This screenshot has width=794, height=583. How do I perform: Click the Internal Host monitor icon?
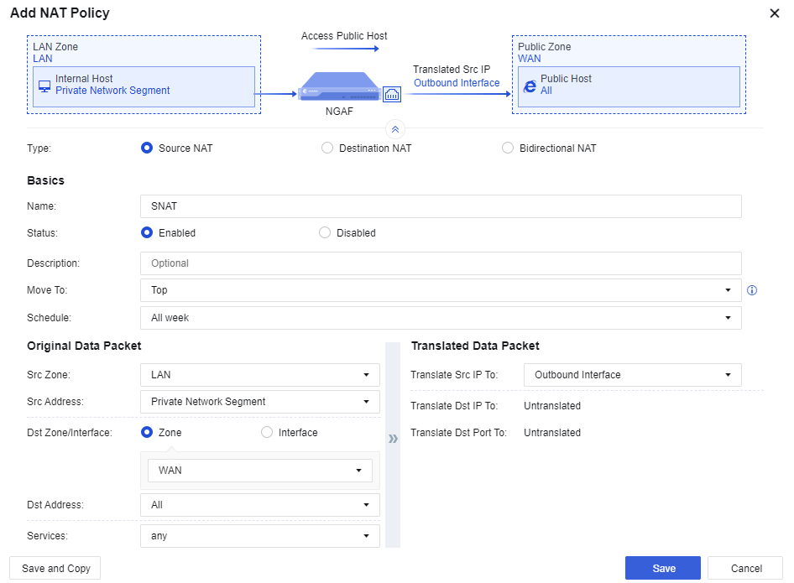pos(44,86)
